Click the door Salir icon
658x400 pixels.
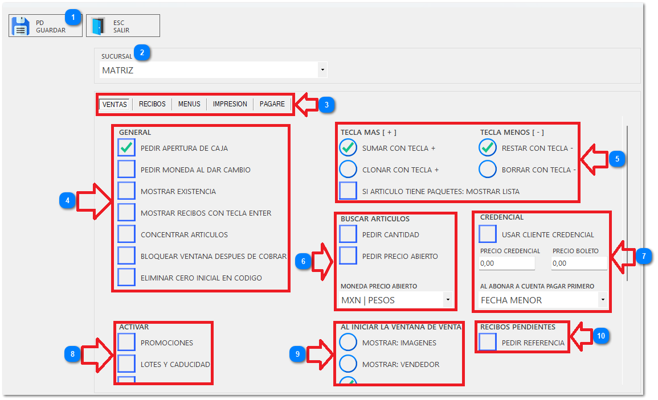point(98,26)
